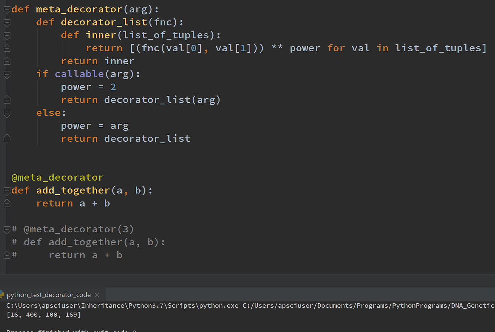Click the Process finished message in console
This screenshot has width=495, height=332.
[x=71, y=330]
